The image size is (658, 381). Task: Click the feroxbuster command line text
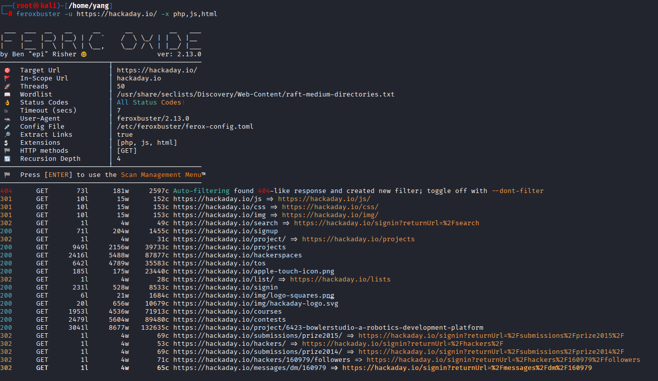[116, 14]
